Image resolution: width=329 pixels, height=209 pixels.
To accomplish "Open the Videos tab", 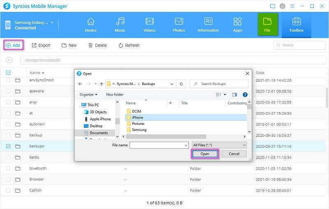I will click(x=149, y=25).
